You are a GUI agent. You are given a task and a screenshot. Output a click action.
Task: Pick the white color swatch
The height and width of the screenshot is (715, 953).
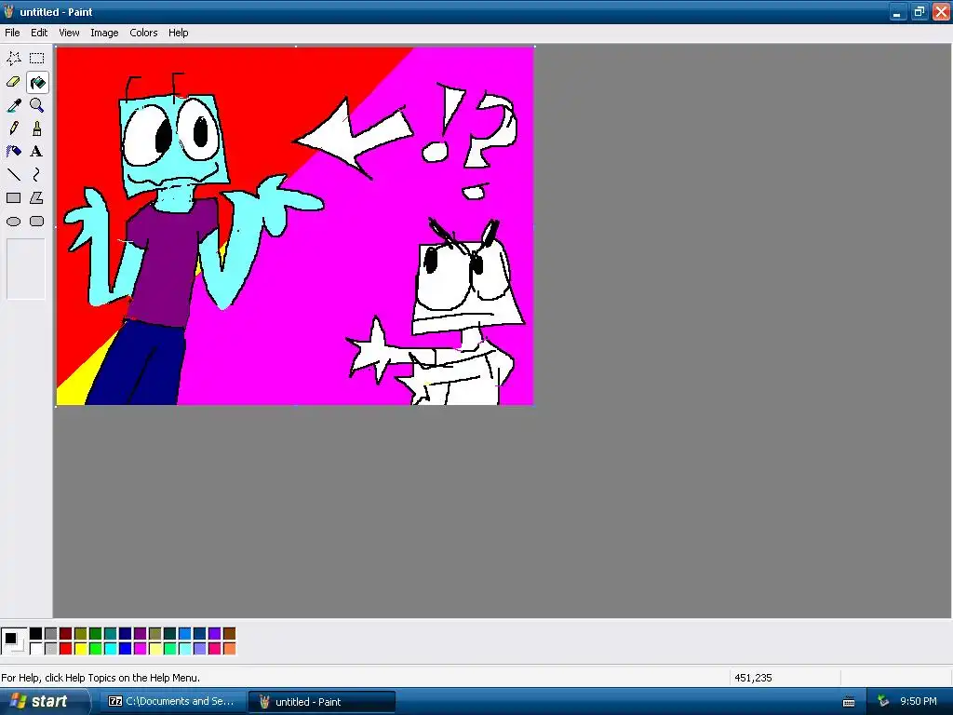point(36,649)
